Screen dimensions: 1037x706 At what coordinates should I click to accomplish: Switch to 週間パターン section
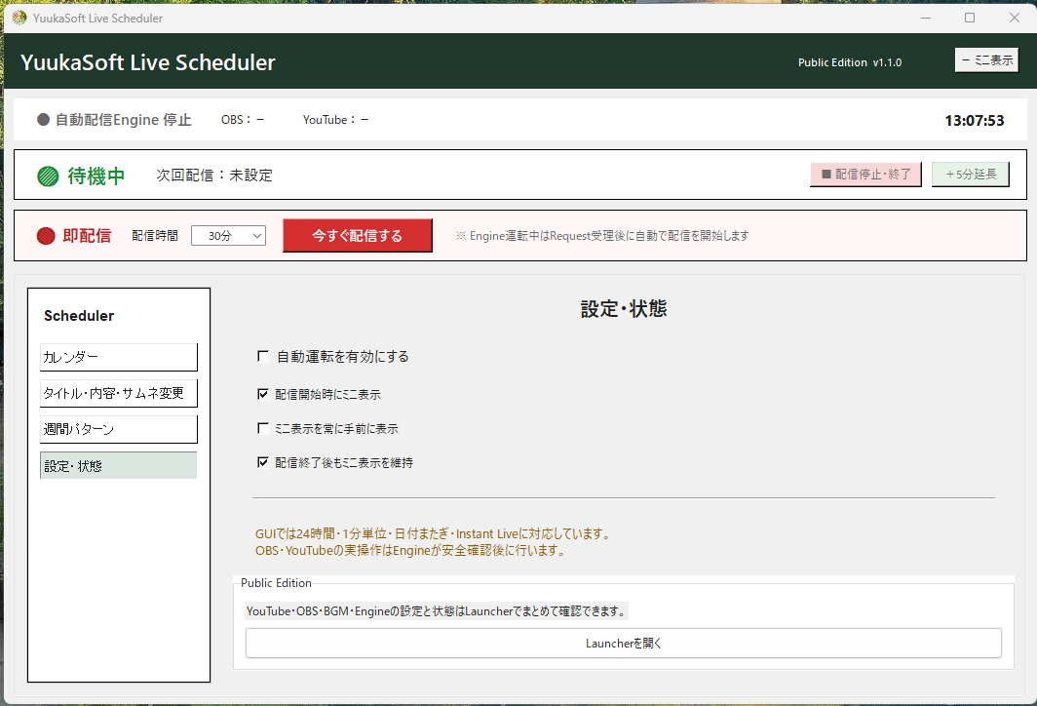[x=118, y=429]
